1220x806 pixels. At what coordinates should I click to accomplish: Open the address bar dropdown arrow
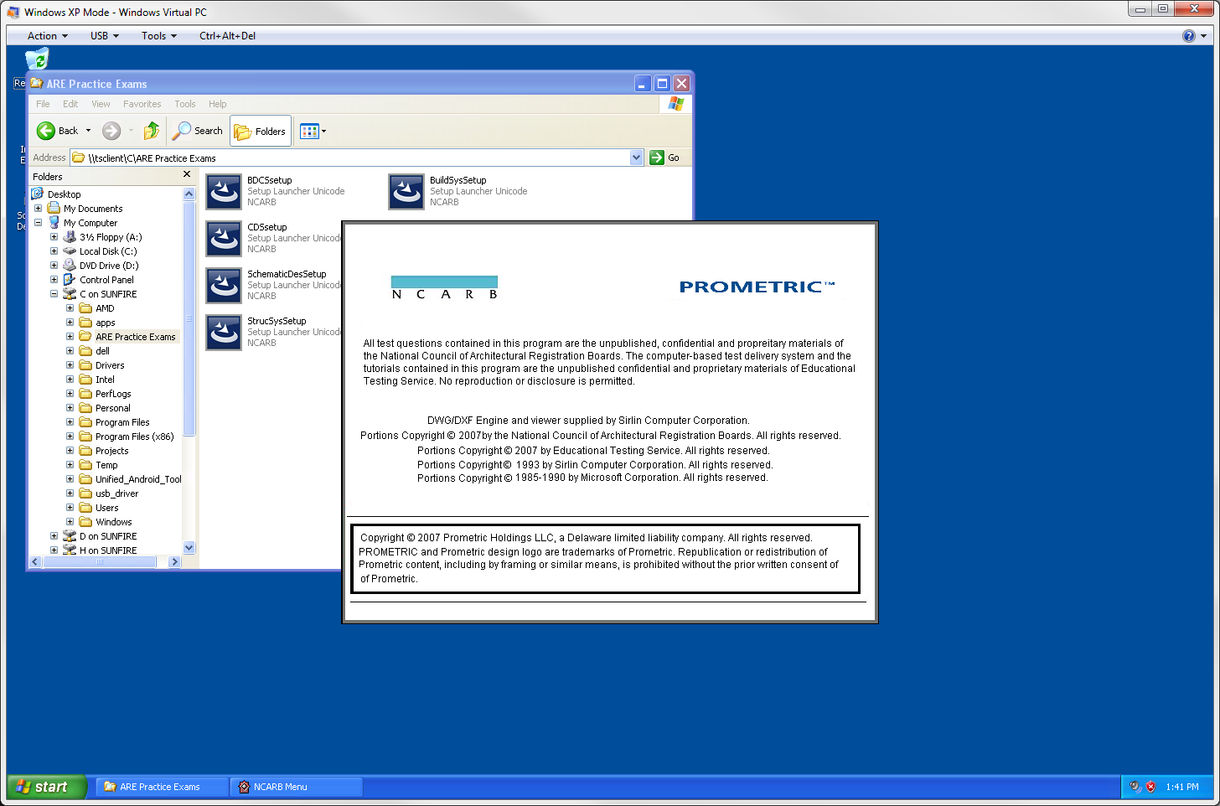click(636, 158)
